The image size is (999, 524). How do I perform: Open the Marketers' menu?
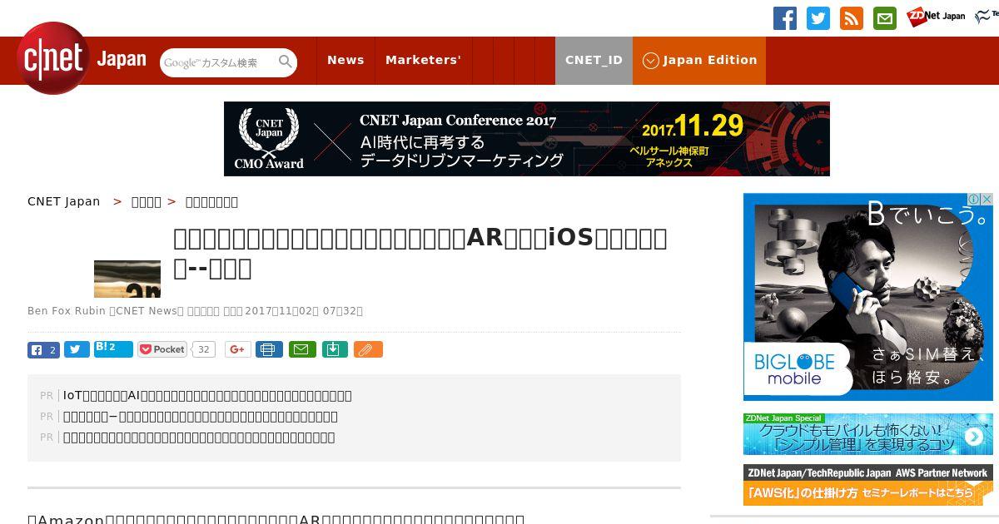click(x=423, y=60)
